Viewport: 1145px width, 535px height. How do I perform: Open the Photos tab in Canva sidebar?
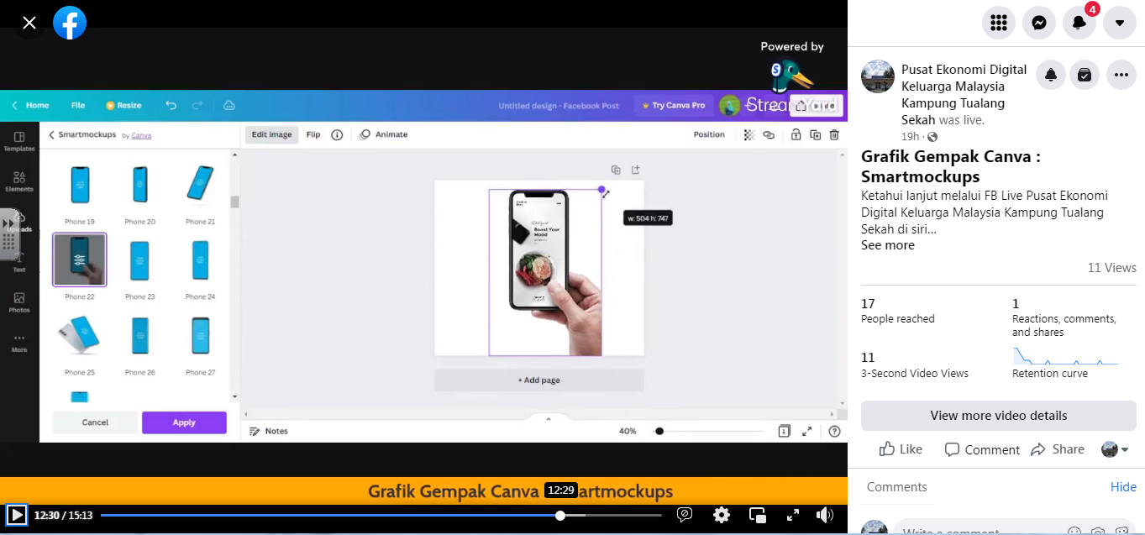19,302
